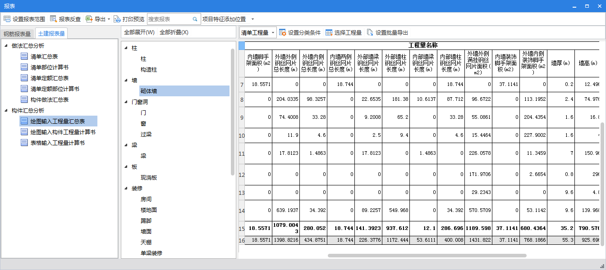Collapse the 做法汇总分析 tree node

click(6, 45)
